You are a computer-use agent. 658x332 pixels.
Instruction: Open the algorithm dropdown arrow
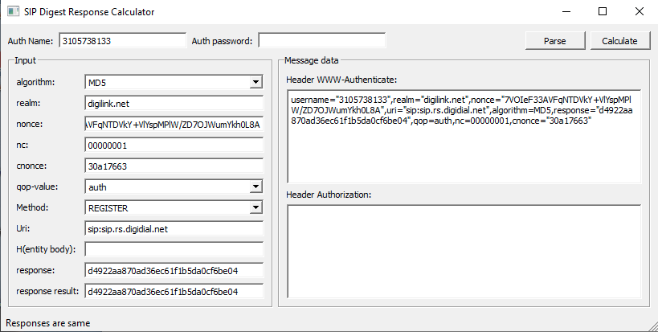coord(255,82)
